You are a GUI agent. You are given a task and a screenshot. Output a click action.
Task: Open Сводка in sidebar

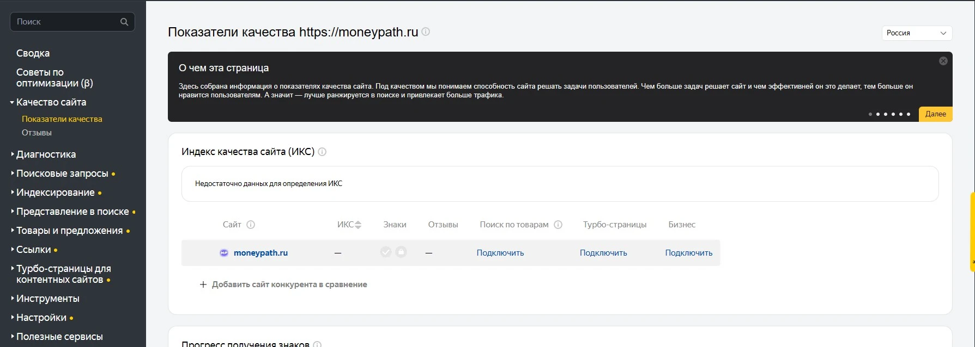click(33, 53)
